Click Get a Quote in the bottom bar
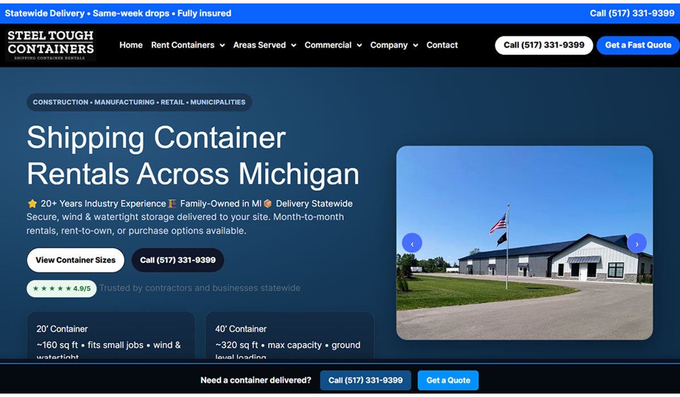The image size is (680, 397). [x=448, y=380]
